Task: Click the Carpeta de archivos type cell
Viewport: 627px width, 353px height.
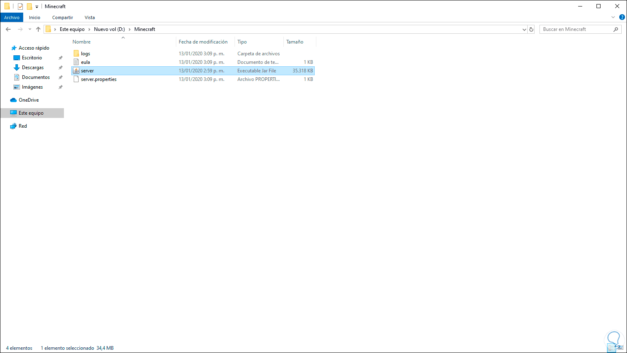Action: pos(259,54)
